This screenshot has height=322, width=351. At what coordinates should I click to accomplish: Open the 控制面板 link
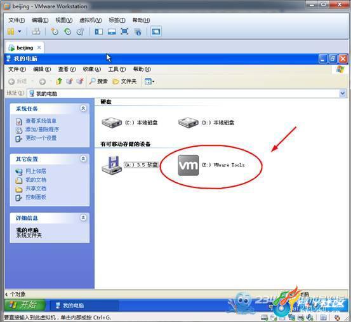coord(36,197)
